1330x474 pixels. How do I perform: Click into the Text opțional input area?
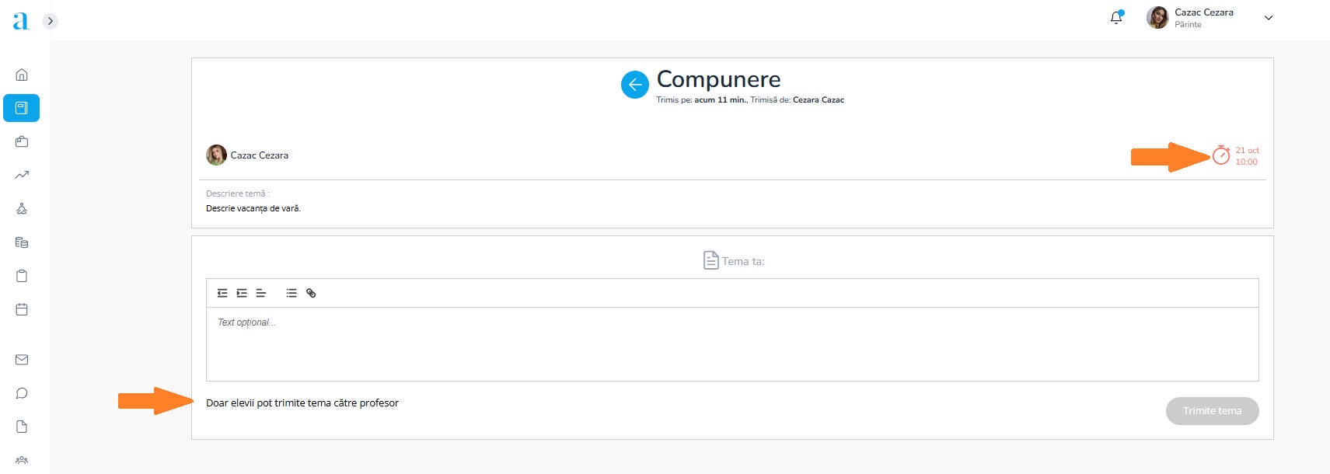pos(731,343)
